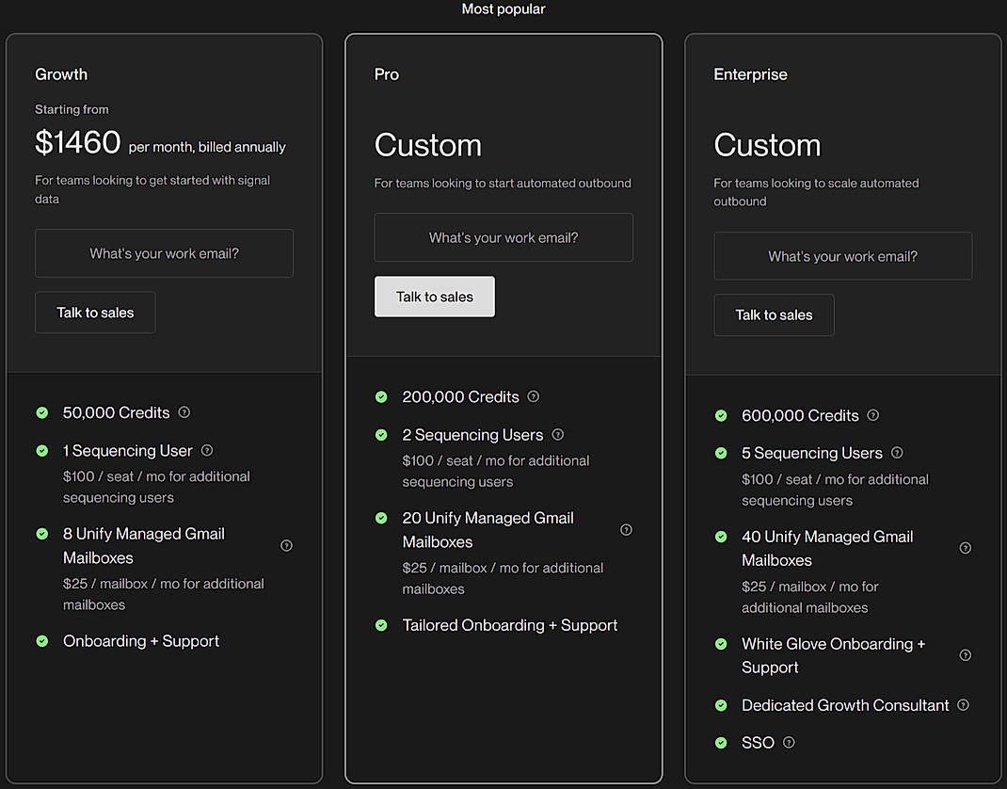This screenshot has height=789, width=1007.
Task: Click 40 Unify Managed Gmail Mailboxes text
Action: pyautogui.click(x=828, y=548)
